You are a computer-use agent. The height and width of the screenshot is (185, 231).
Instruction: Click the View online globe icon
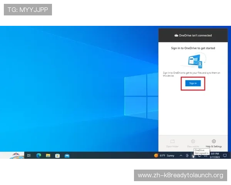click(x=193, y=141)
